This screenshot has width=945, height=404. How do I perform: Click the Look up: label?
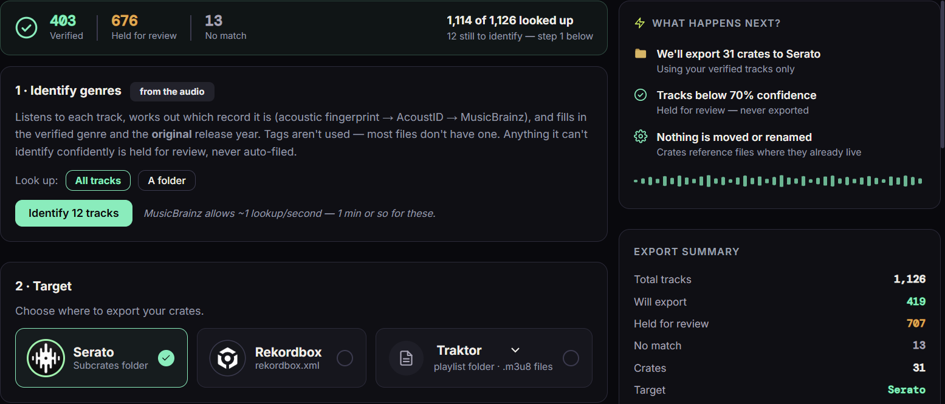click(x=36, y=180)
